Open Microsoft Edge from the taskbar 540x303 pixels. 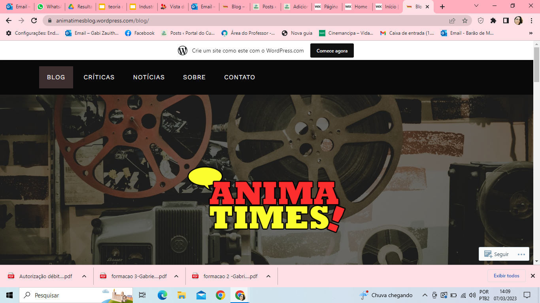pos(162,295)
